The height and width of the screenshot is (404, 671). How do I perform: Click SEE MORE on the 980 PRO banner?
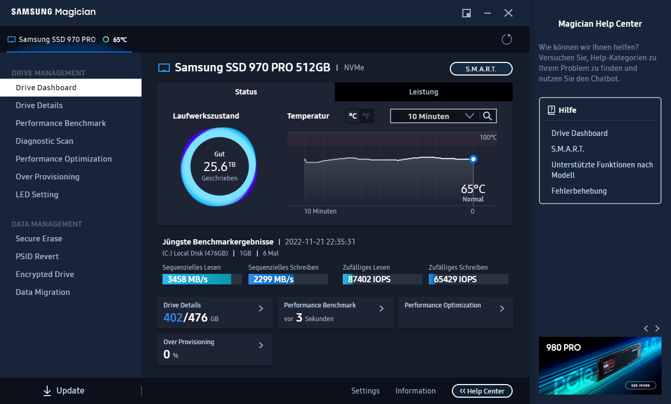pyautogui.click(x=640, y=385)
